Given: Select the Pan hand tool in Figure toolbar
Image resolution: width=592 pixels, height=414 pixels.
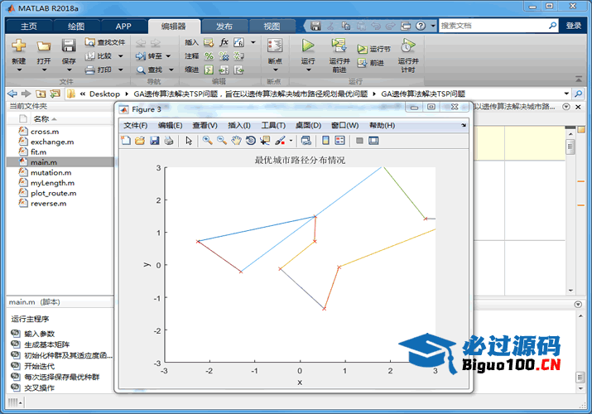Looking at the screenshot, I should [x=236, y=141].
